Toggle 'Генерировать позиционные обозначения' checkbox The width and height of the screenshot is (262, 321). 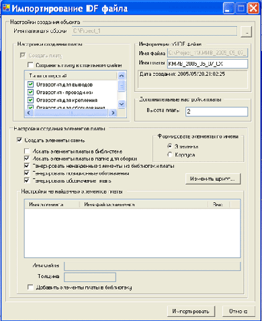pyautogui.click(x=27, y=173)
